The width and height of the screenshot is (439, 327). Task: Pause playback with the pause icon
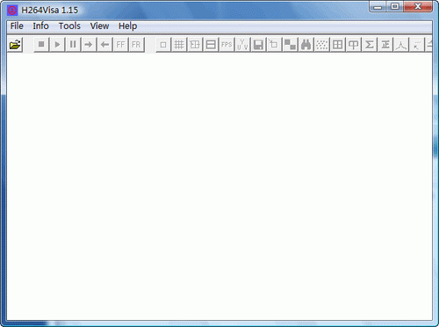pyautogui.click(x=73, y=45)
